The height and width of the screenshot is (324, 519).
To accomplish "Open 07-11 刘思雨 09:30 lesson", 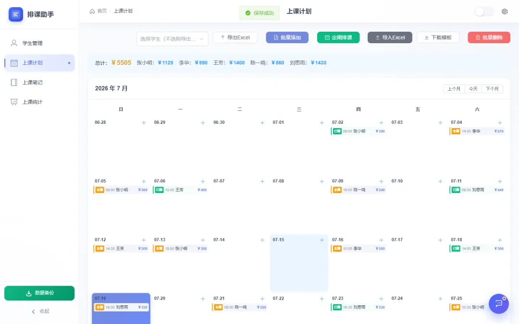I will coord(477,190).
